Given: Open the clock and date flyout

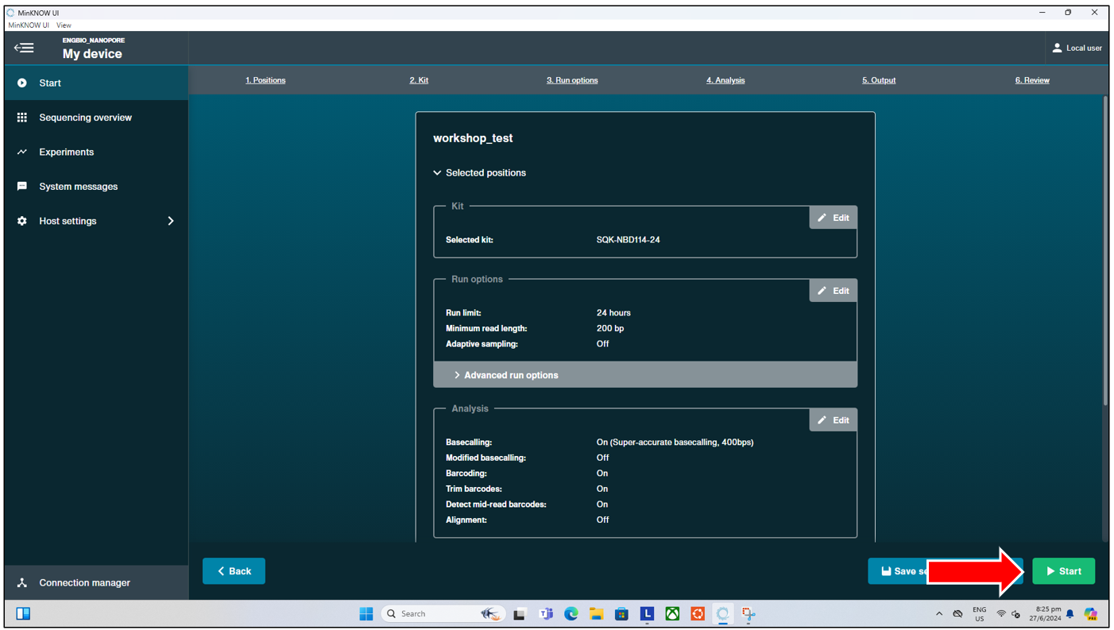Looking at the screenshot, I should [x=1046, y=614].
